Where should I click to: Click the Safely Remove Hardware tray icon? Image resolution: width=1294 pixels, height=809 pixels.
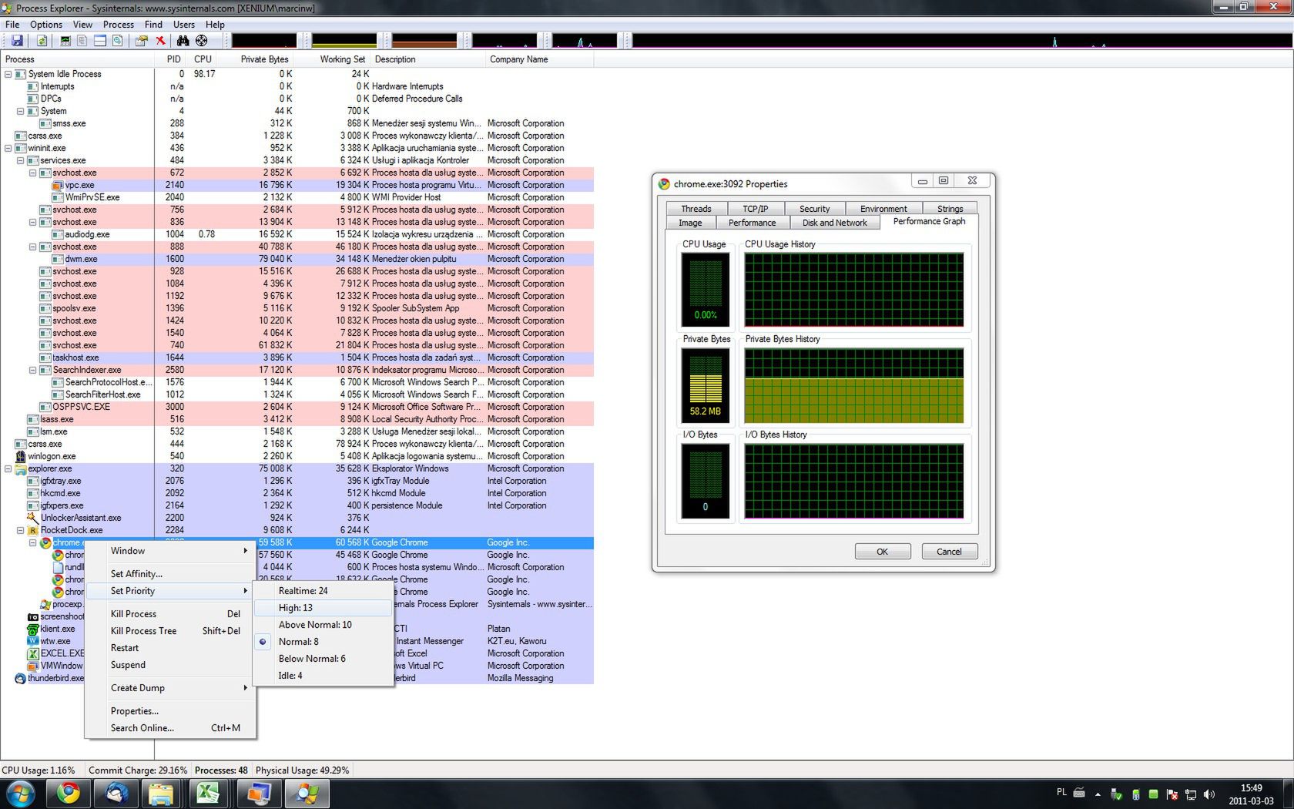pos(1116,794)
